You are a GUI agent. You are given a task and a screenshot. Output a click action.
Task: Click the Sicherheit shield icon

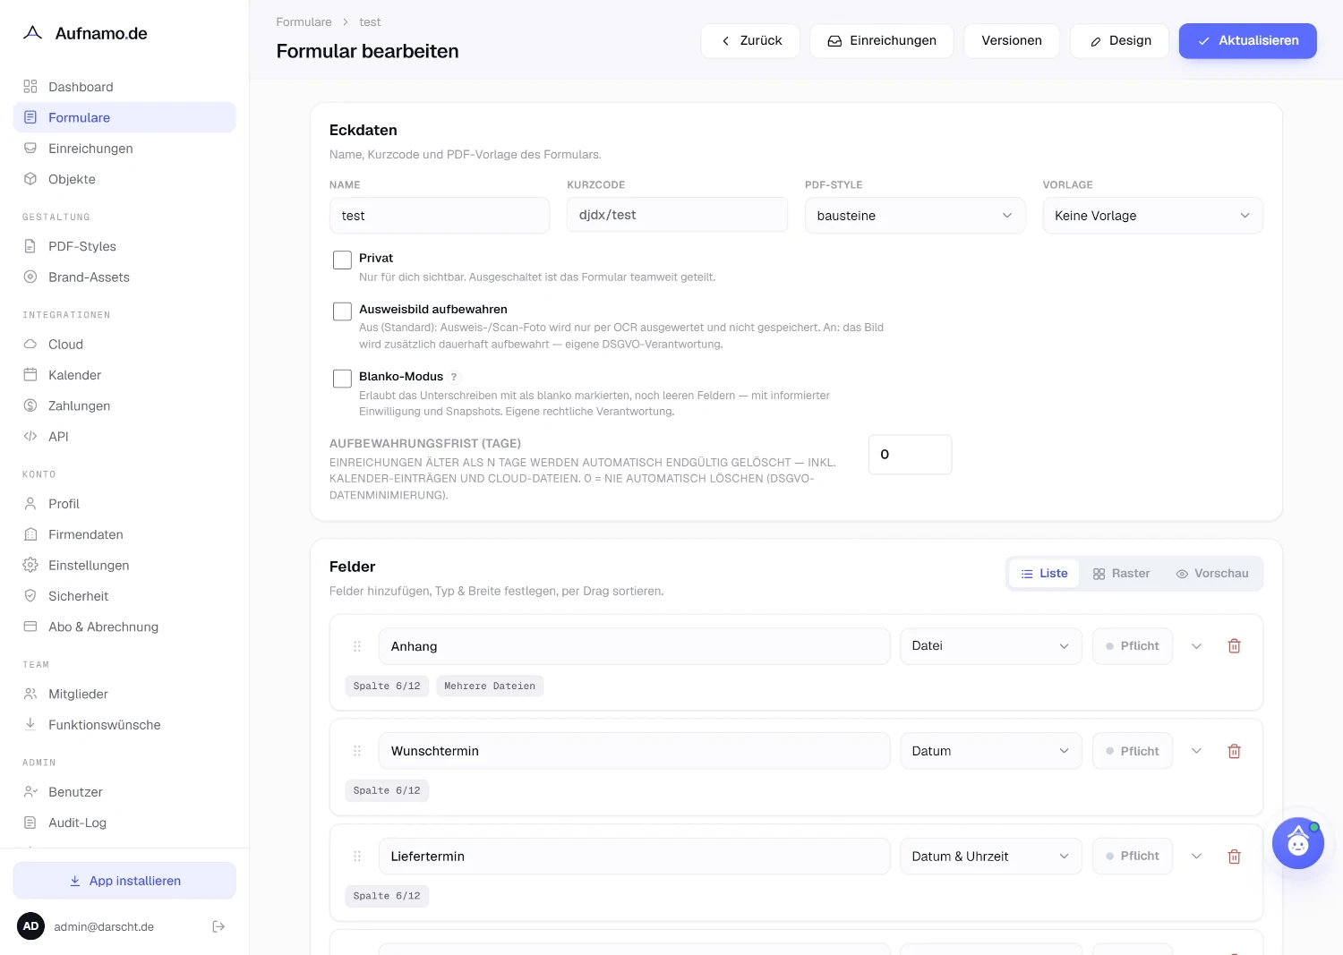(x=30, y=596)
